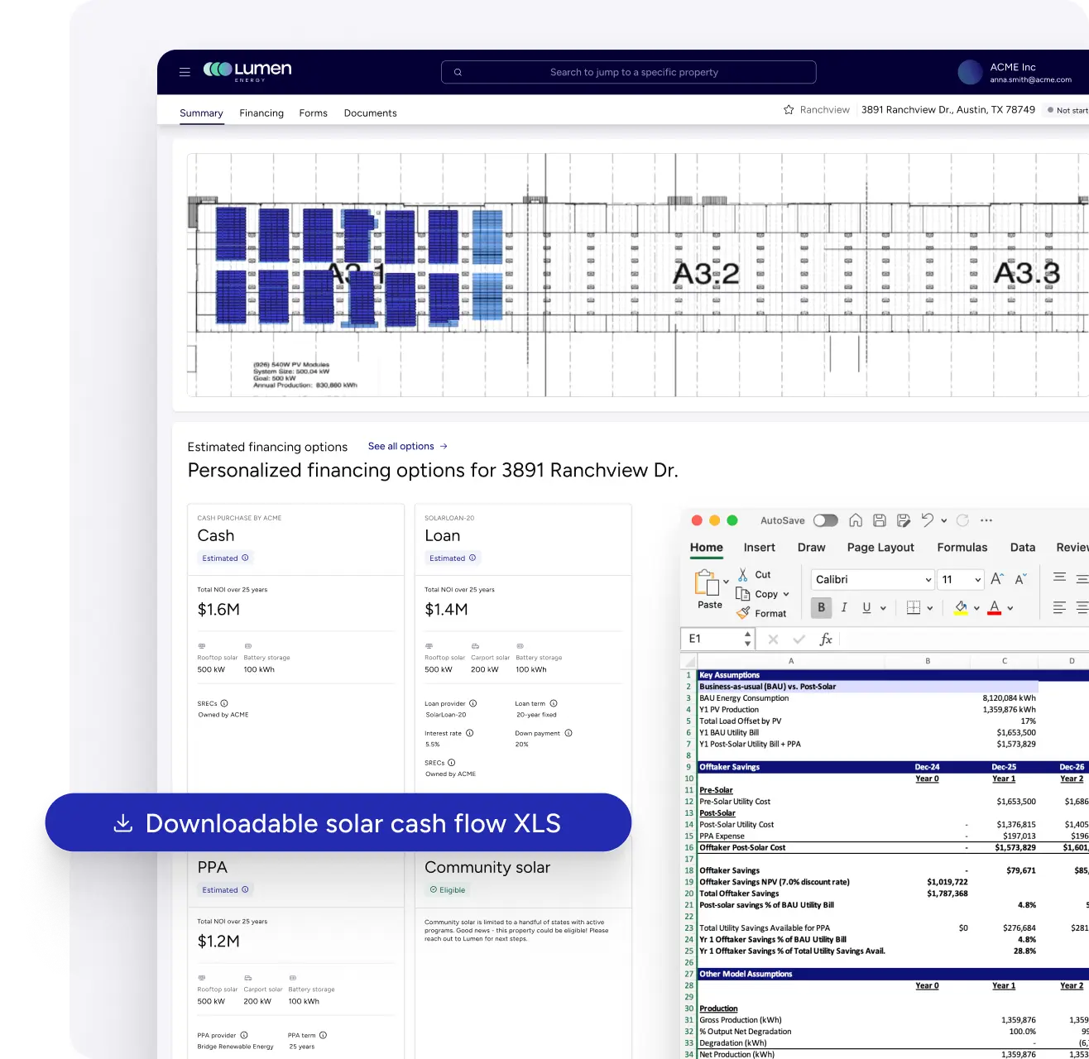This screenshot has width=1089, height=1059.
Task: Toggle AutoSave switch in Excel
Action: pyautogui.click(x=825, y=520)
